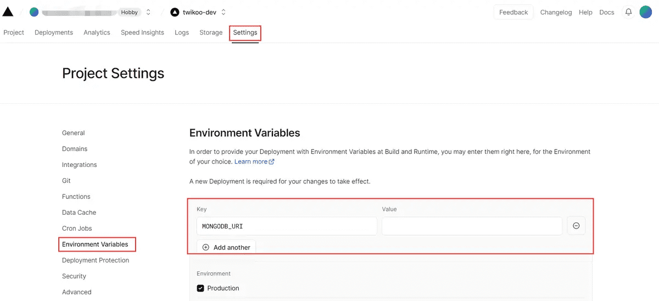
Task: Click Add another variable button
Action: click(226, 247)
